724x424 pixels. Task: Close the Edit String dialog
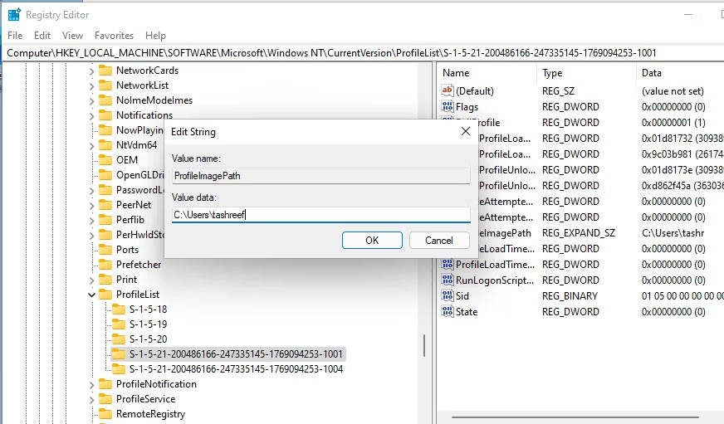pyautogui.click(x=465, y=131)
